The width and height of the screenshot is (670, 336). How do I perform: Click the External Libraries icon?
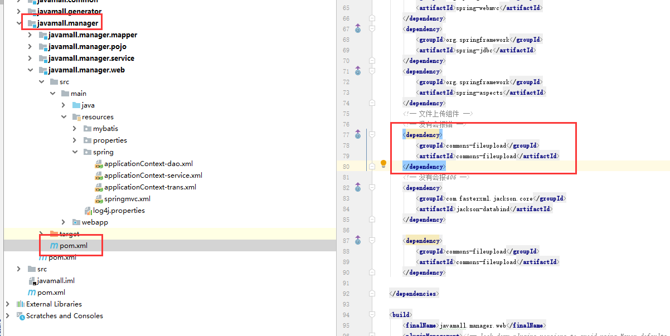pos(21,304)
